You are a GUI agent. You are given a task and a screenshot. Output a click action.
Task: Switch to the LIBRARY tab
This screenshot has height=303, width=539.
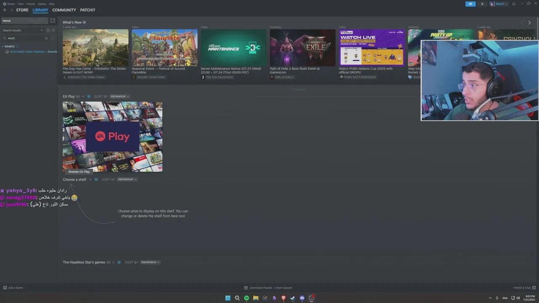coord(40,10)
